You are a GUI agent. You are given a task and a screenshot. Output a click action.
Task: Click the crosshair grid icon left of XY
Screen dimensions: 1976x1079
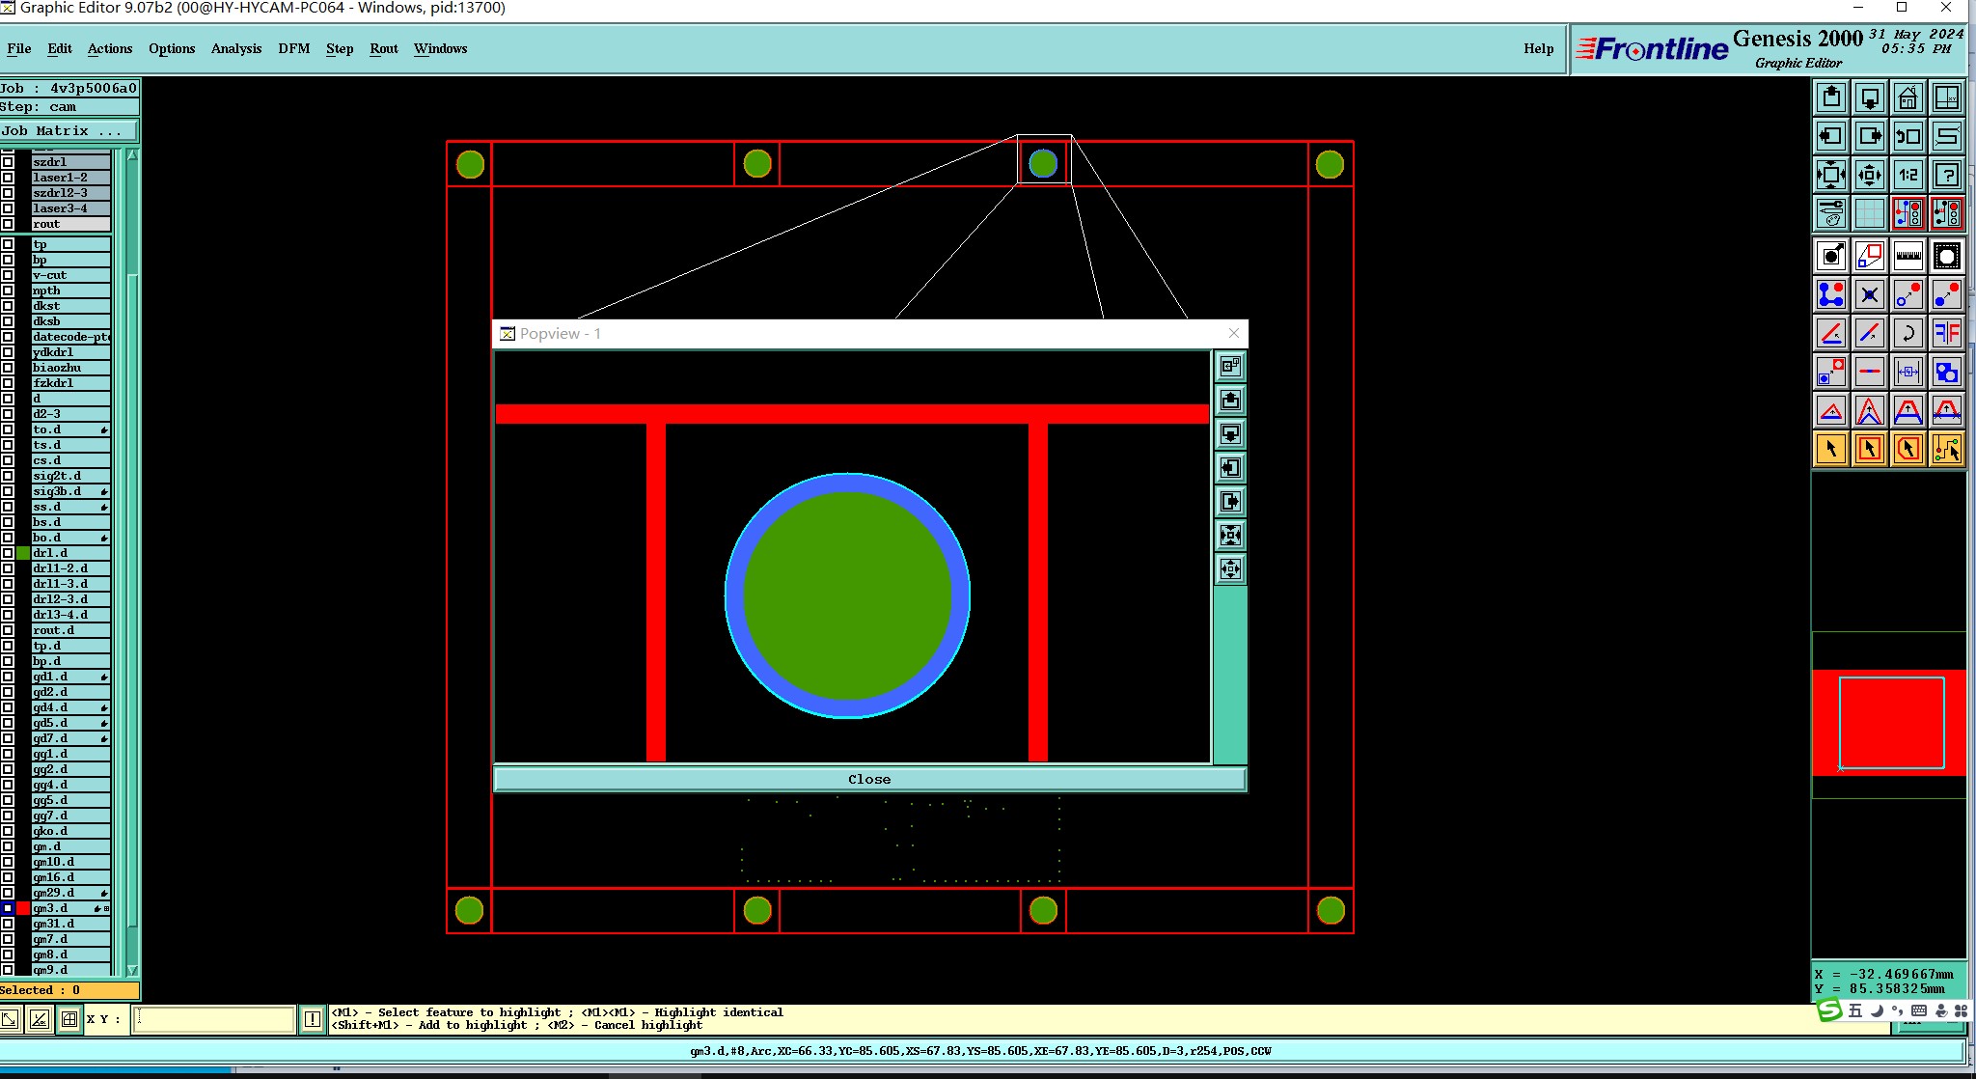(x=69, y=1019)
